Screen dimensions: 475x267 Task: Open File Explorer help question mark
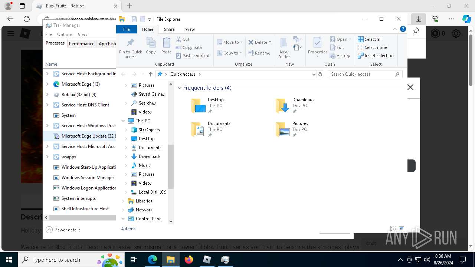coord(403,29)
